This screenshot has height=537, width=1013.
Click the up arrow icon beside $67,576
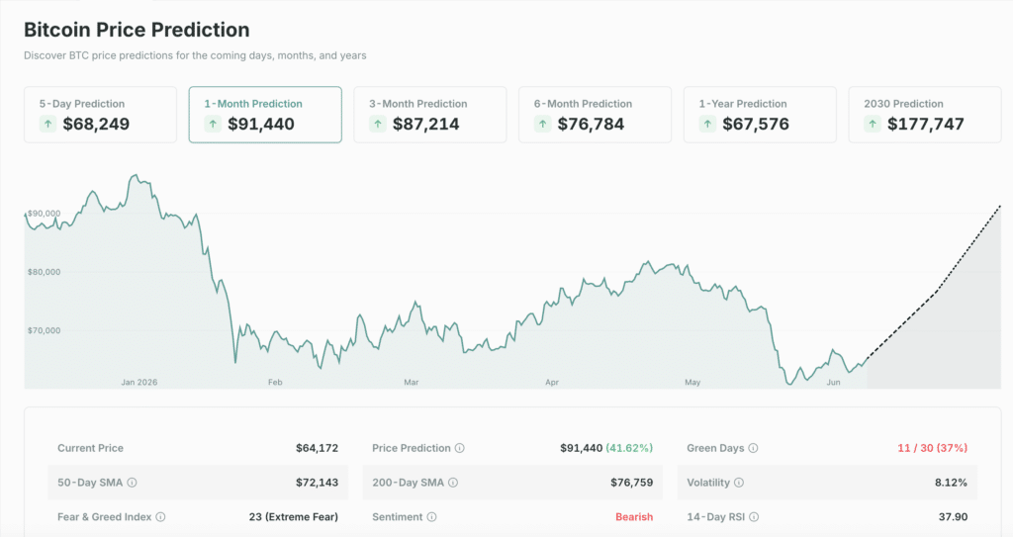coord(707,124)
